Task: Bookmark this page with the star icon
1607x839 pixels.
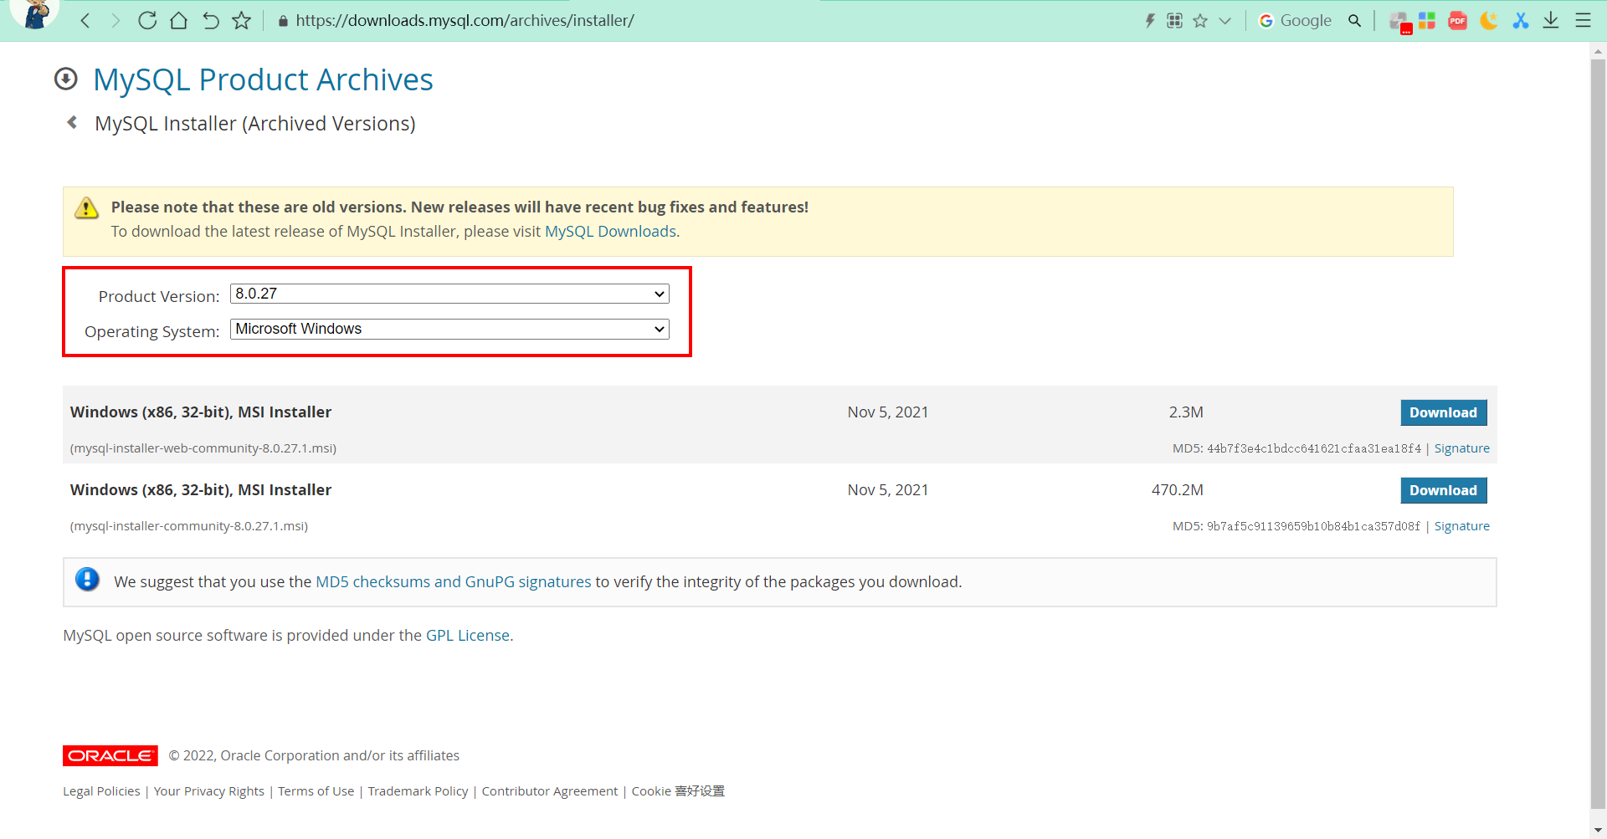Action: [242, 21]
